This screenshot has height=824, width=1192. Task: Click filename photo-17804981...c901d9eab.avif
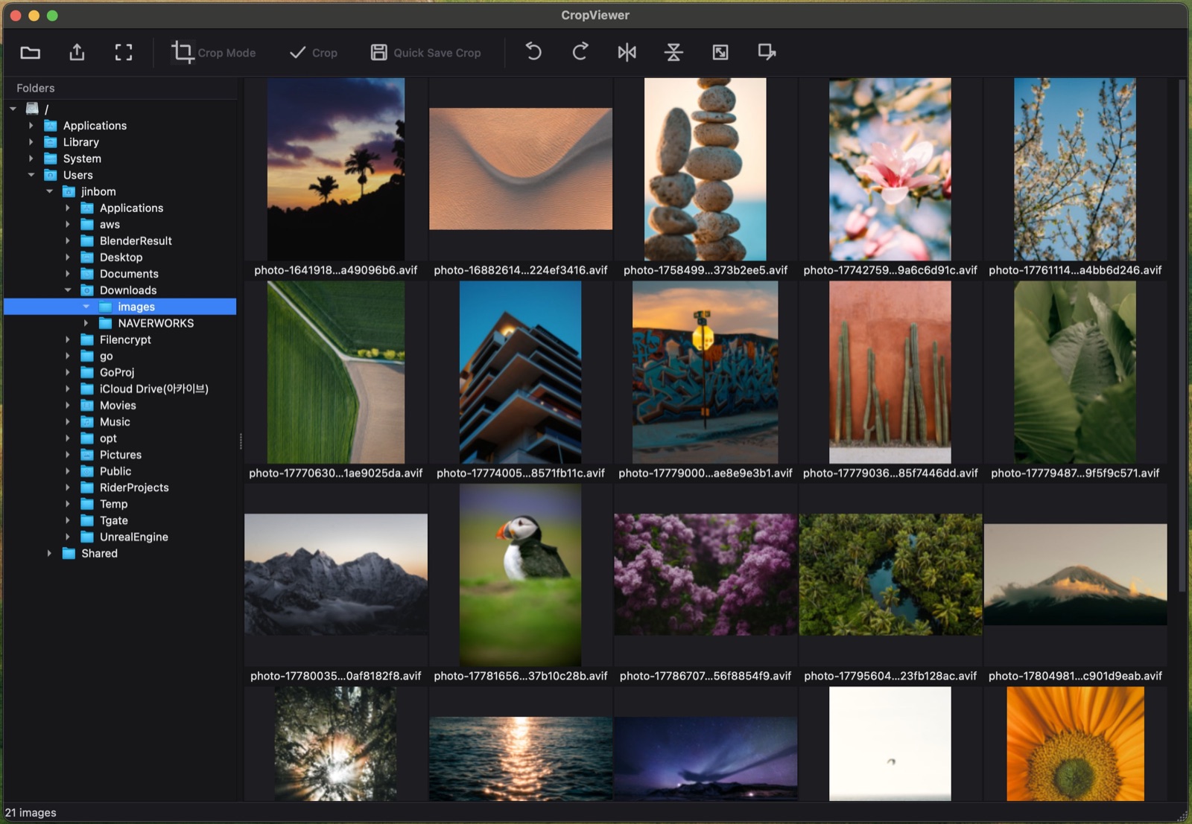tap(1075, 676)
